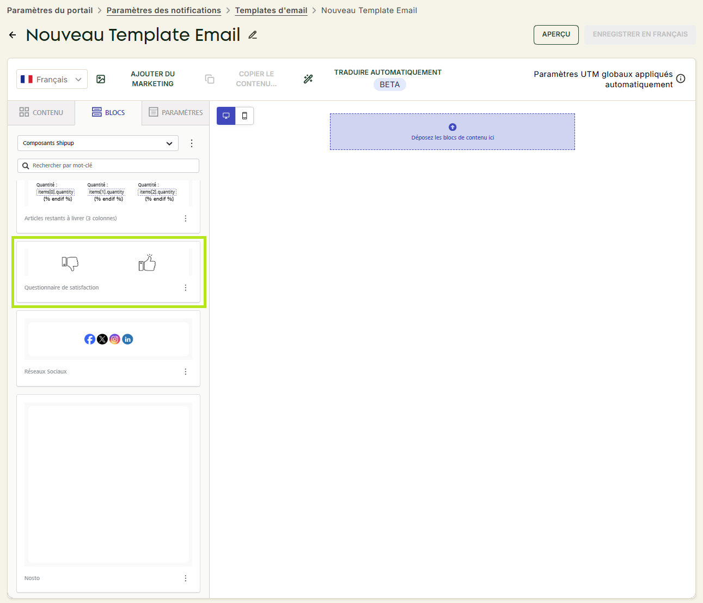Switch to mobile preview mode
The height and width of the screenshot is (603, 703).
[244, 116]
